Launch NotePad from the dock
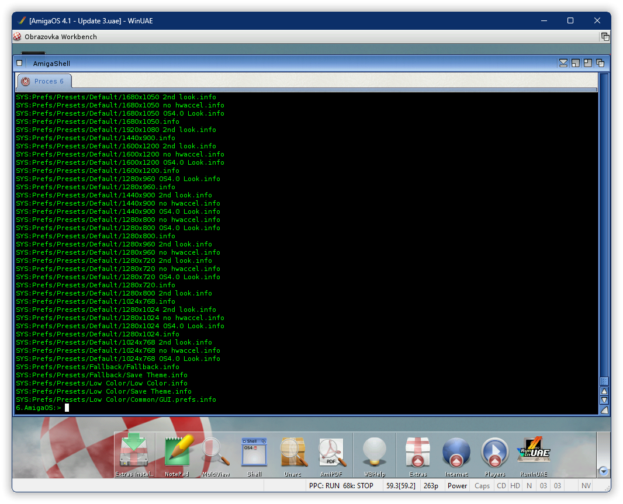The width and height of the screenshot is (623, 504). tap(177, 454)
